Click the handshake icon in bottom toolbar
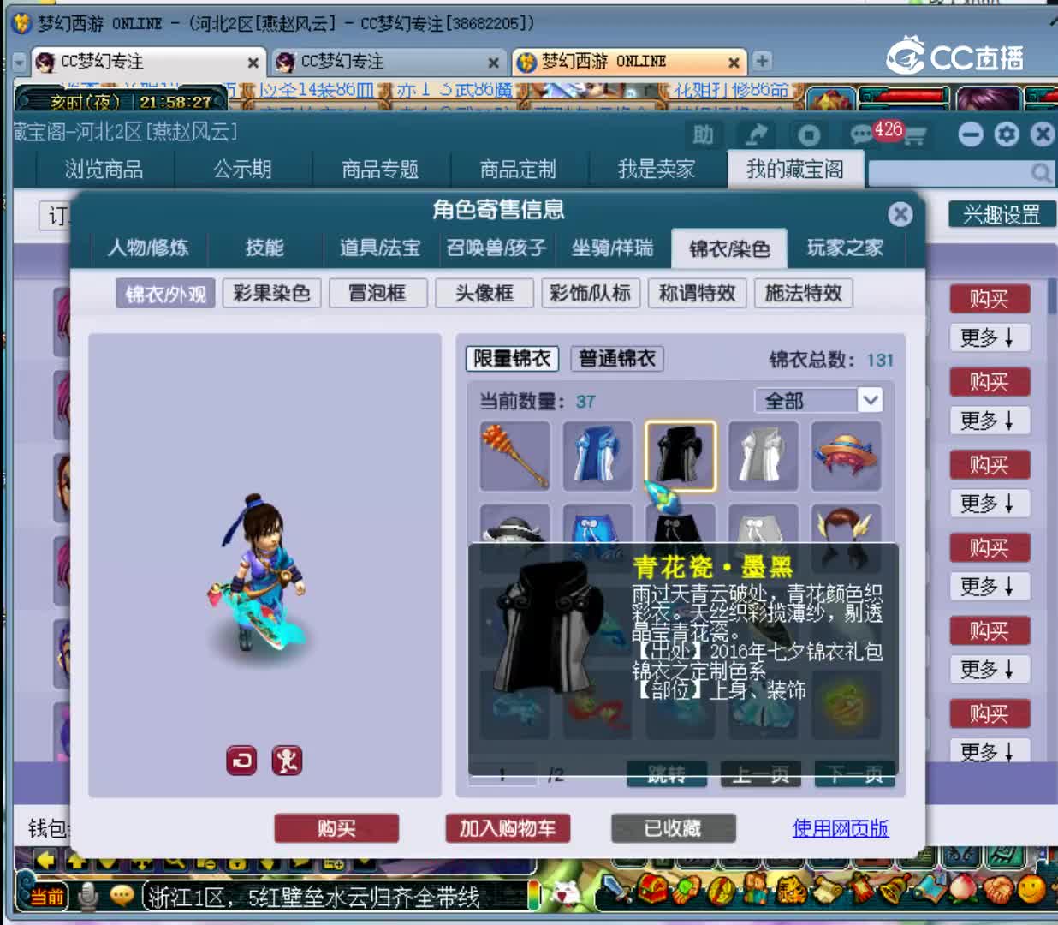 tap(997, 891)
